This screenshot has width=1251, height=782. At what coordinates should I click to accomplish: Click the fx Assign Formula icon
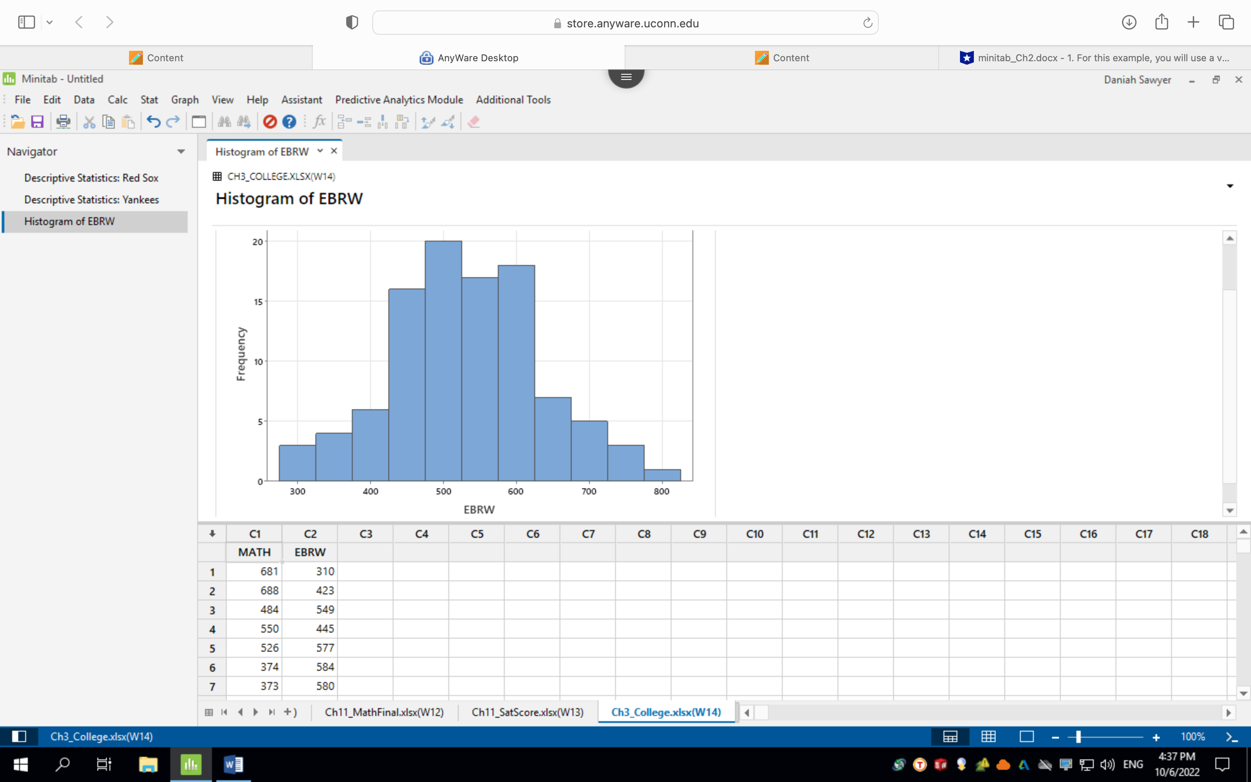[x=319, y=122]
